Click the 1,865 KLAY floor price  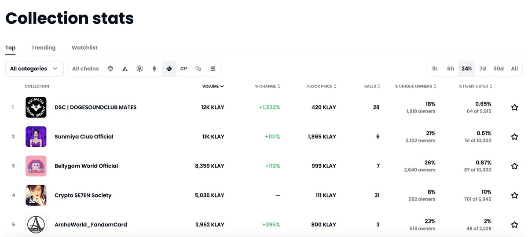click(x=322, y=137)
